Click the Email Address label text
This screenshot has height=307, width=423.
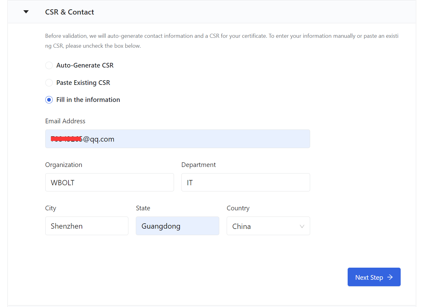(65, 121)
